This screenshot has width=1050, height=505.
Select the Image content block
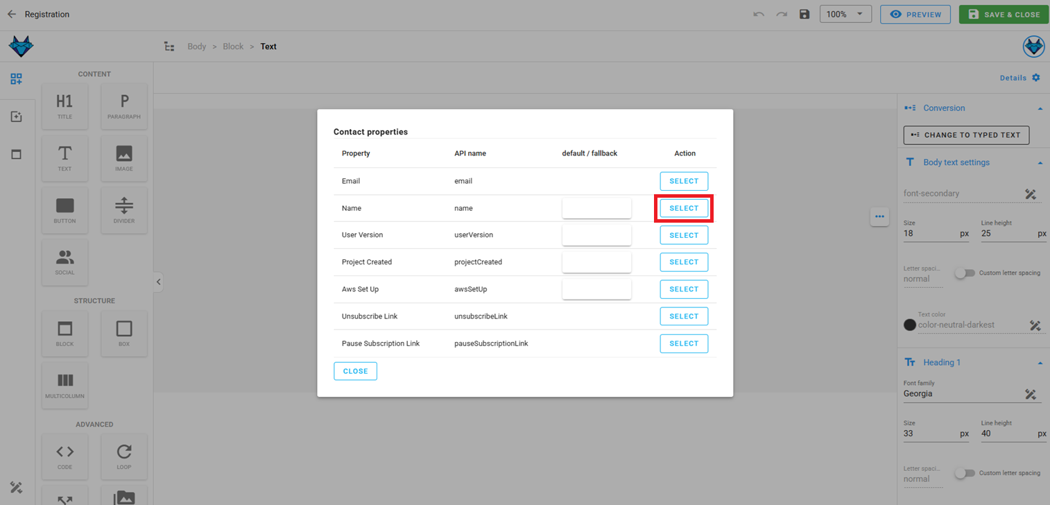tap(123, 157)
